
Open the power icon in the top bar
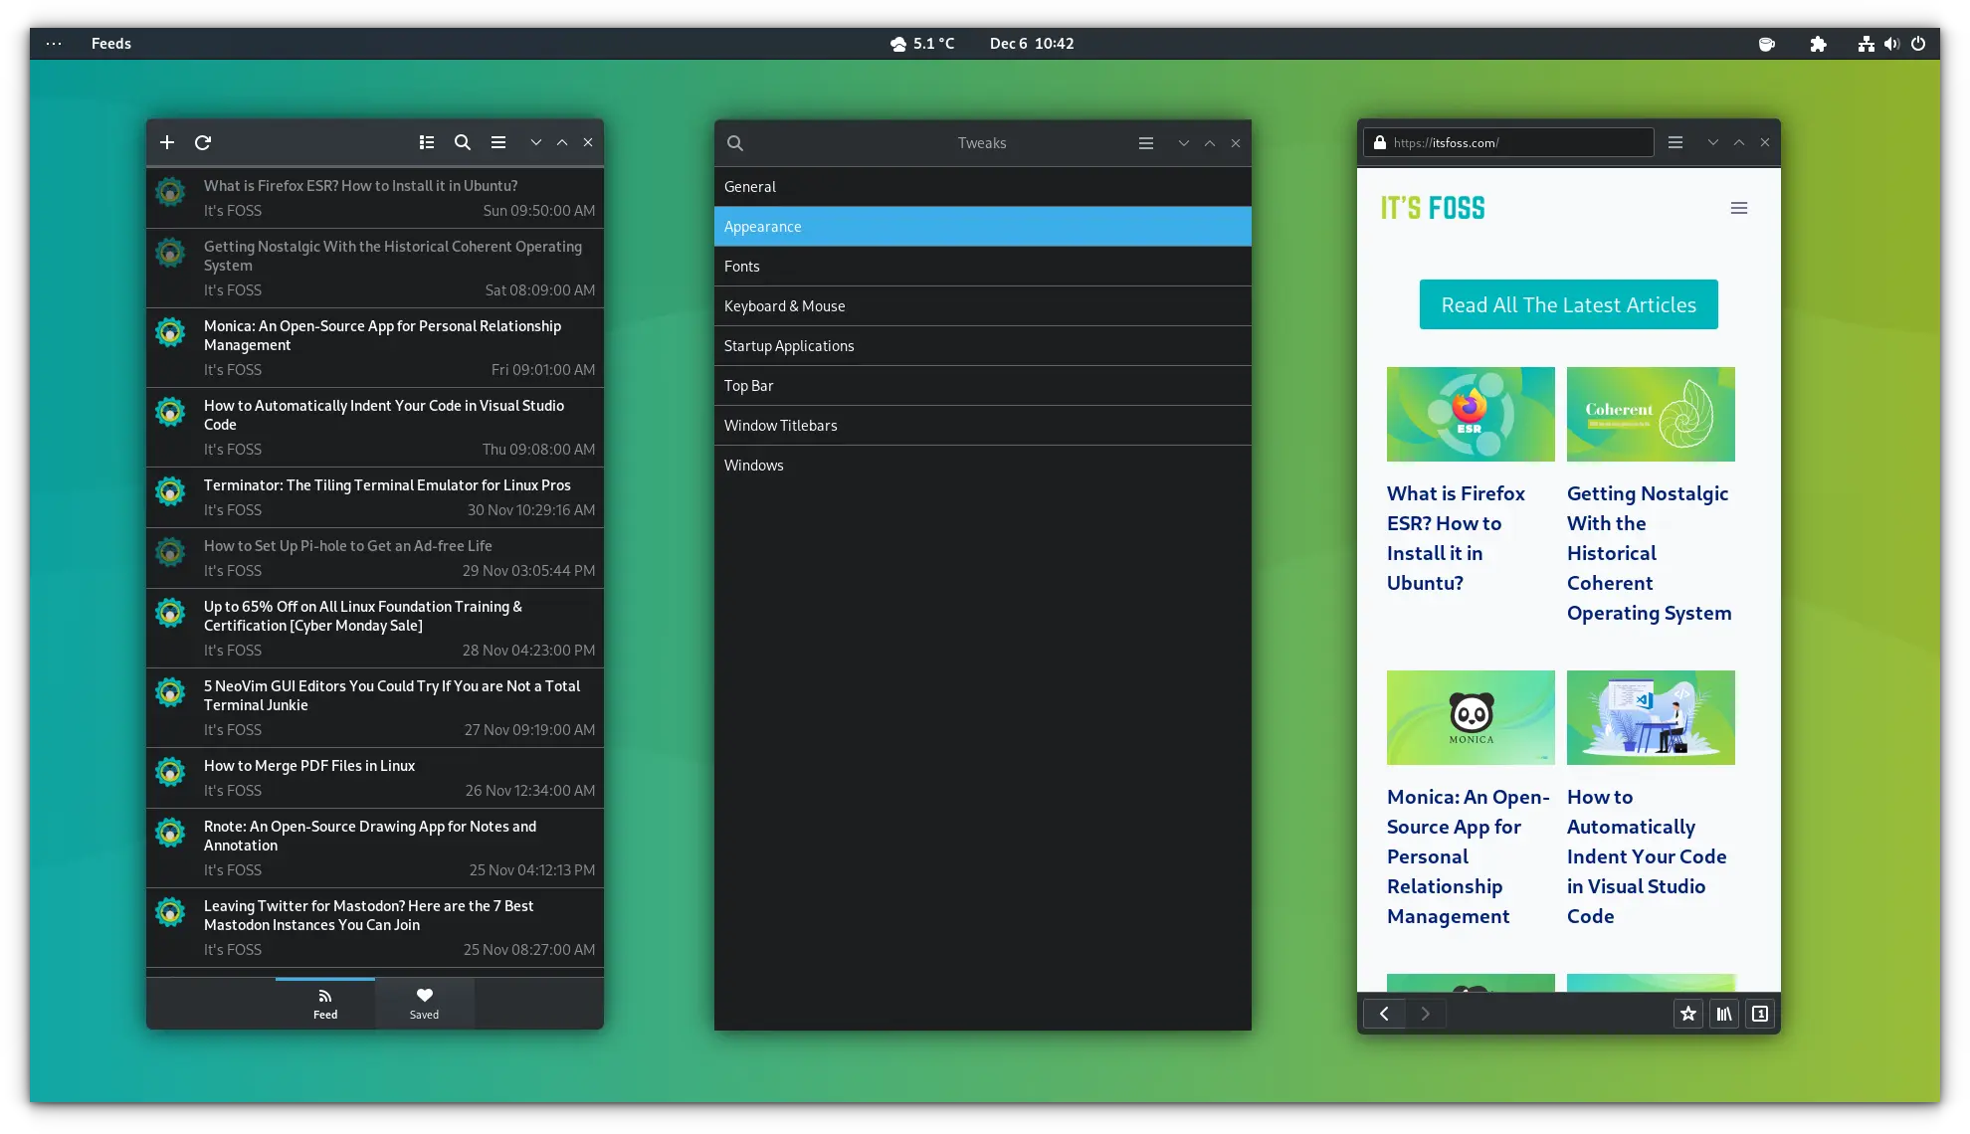coord(1918,44)
